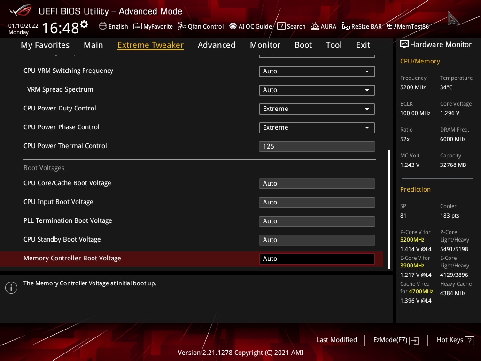This screenshot has height=361, width=481.
Task: Click the ROG logo
Action: pyautogui.click(x=20, y=10)
